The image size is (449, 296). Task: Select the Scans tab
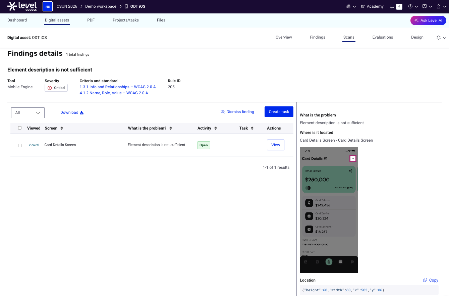pyautogui.click(x=349, y=37)
